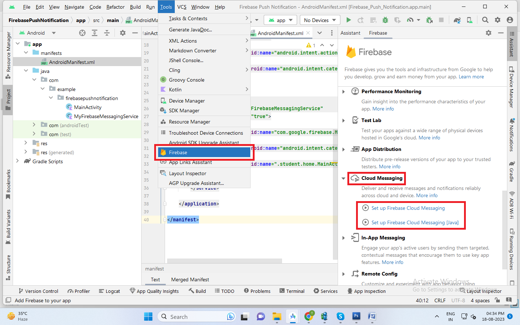
Task: Toggle the ADB Wi-Fi side tool window
Action: pos(512,206)
